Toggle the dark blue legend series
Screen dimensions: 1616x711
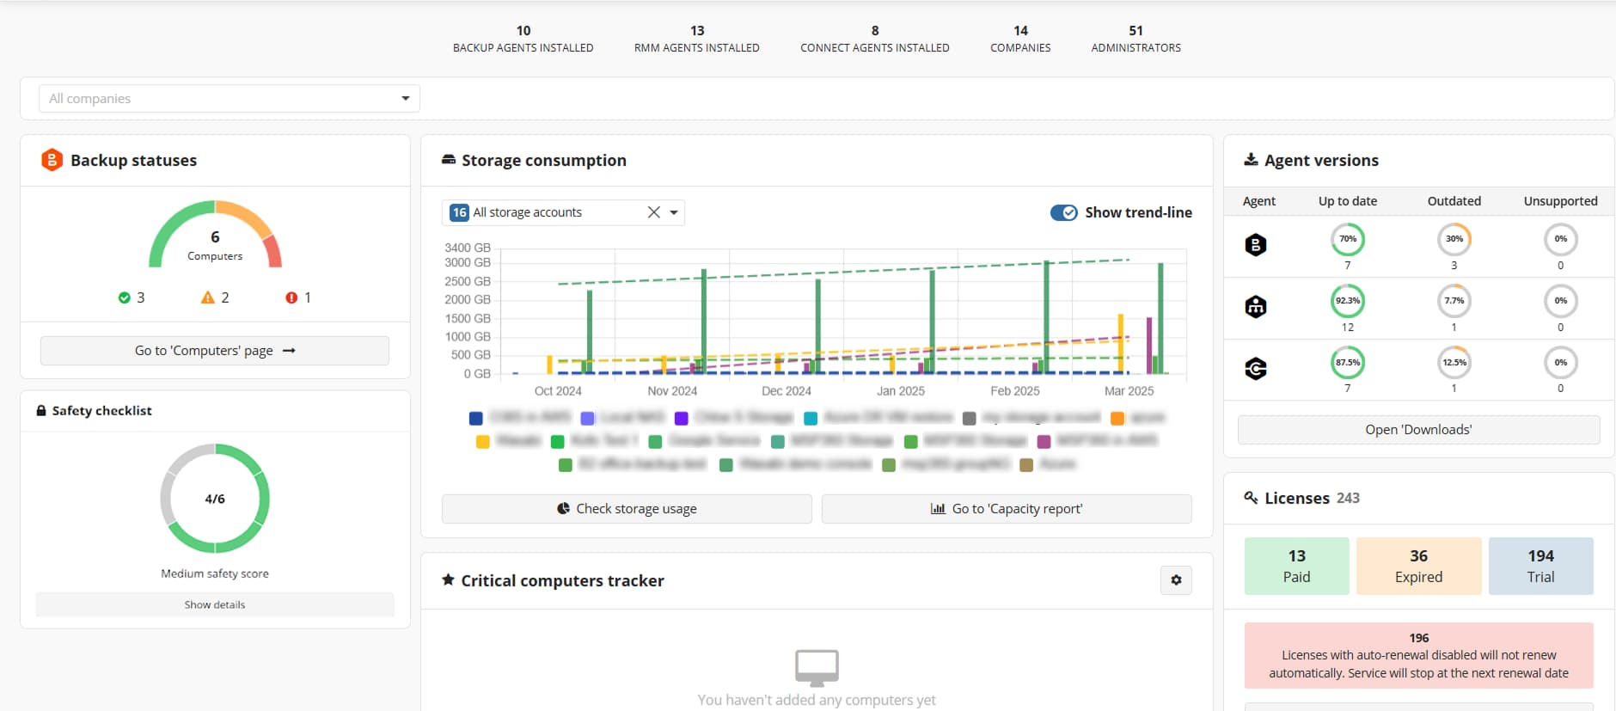click(x=475, y=419)
